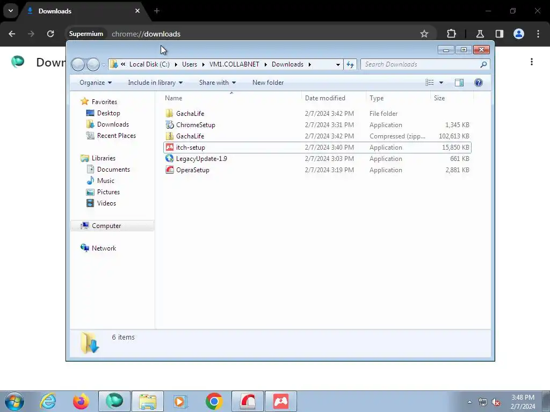Toggle the Explorer preview pane
The height and width of the screenshot is (412, 550).
coord(459,83)
